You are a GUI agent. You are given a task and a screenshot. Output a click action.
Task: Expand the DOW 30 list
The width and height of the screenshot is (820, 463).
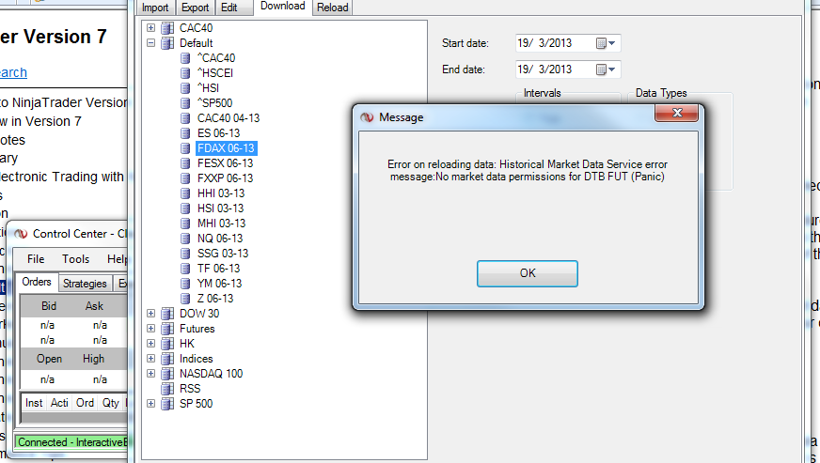[150, 314]
